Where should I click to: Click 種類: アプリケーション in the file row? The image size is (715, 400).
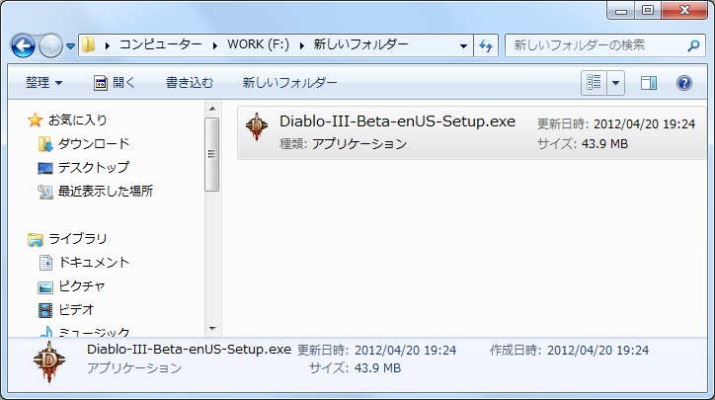tap(343, 143)
